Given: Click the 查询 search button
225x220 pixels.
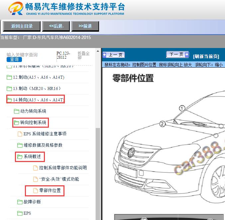Looking at the screenshot, I should 14,59.
